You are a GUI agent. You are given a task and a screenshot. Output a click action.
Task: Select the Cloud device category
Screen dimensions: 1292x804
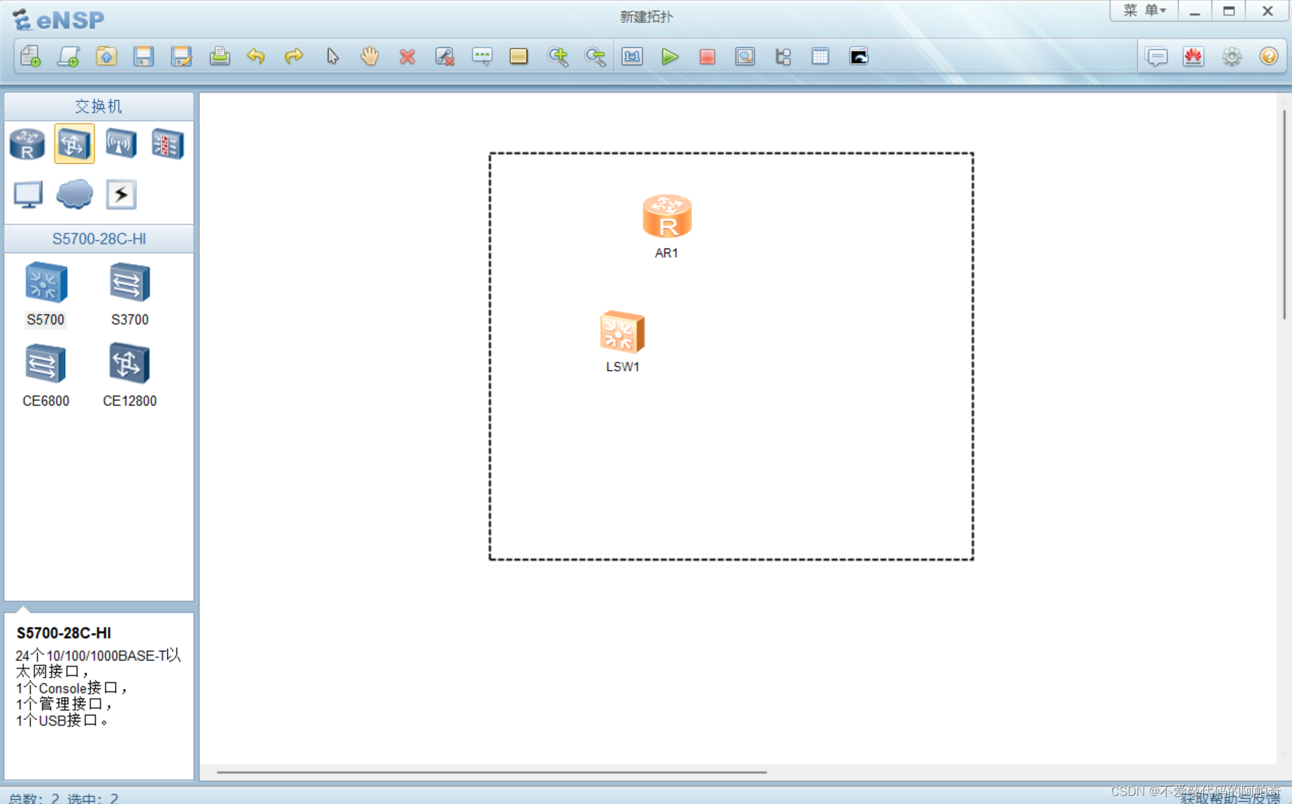(74, 194)
